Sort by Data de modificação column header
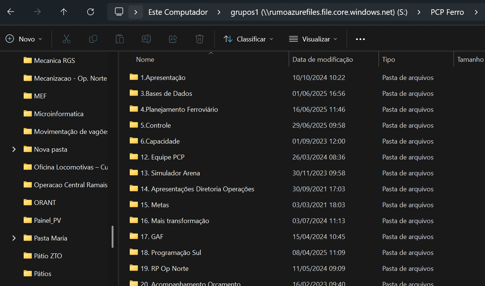Viewport: 485px width, 286px height. [x=323, y=59]
